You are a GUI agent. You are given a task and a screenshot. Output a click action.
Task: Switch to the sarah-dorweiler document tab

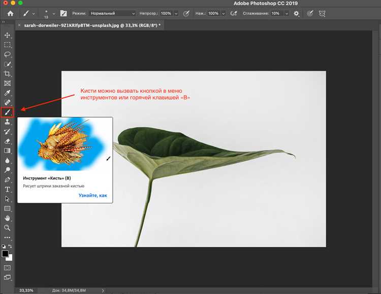click(92, 25)
